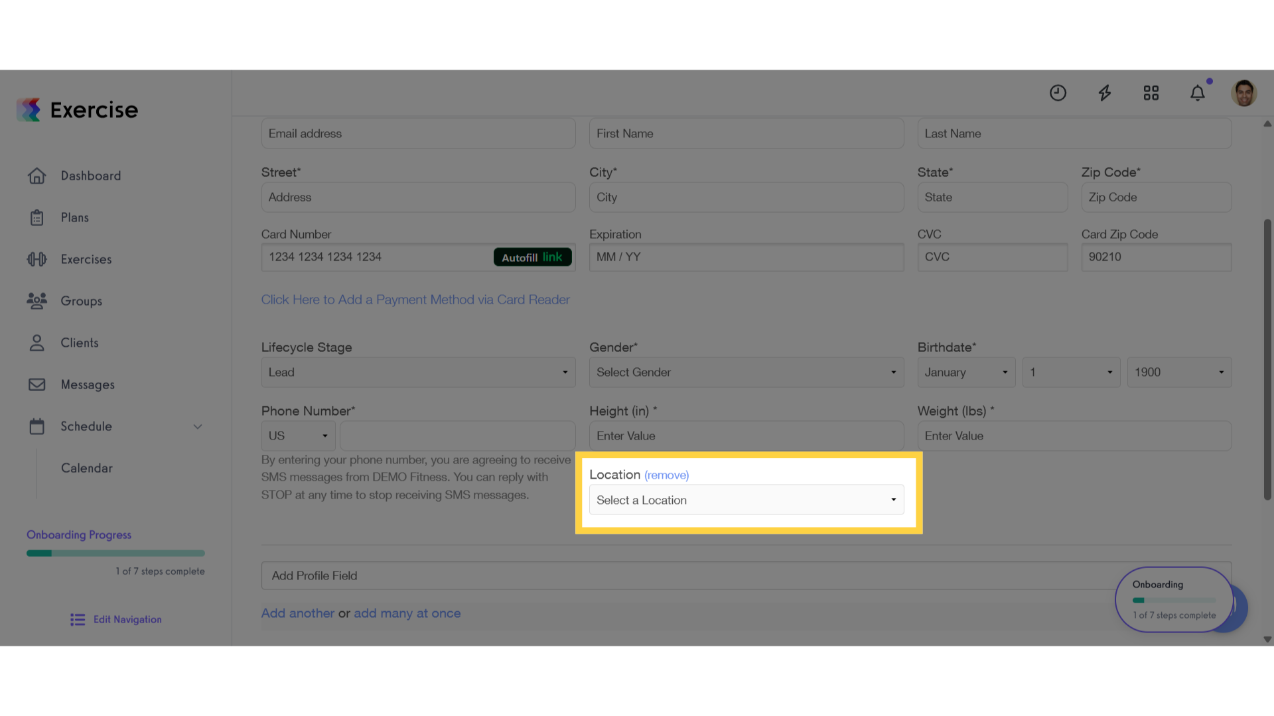1274x716 pixels.
Task: Click the lightning bolt quick actions icon
Action: tap(1104, 93)
